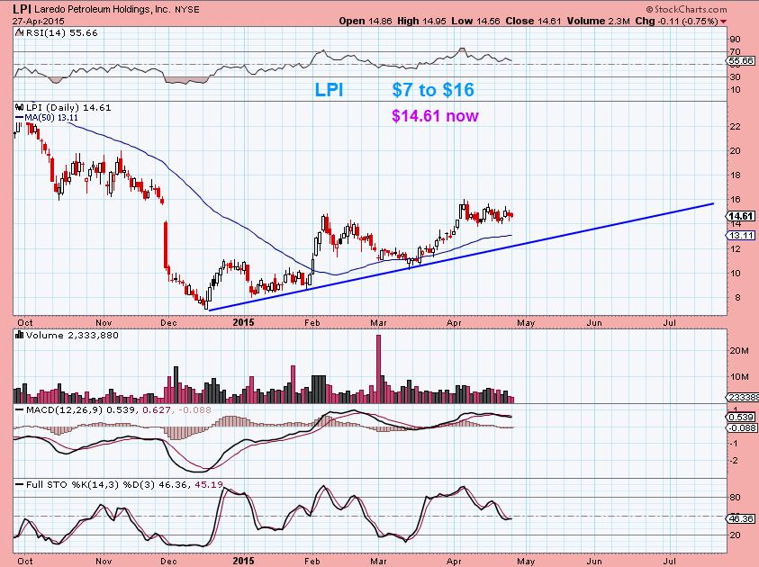This screenshot has height=567, width=759.
Task: Click the 10M label on volume axis
Action: (x=739, y=377)
